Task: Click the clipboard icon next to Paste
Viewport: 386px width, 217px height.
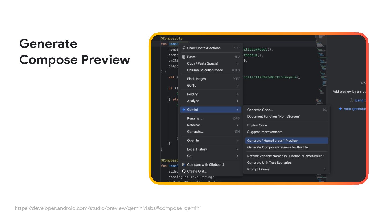Action: [184, 57]
